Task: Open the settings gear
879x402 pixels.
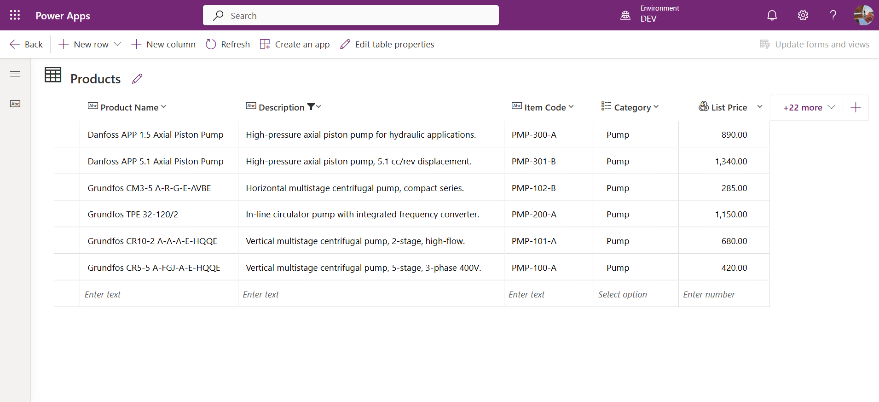Action: coord(803,15)
